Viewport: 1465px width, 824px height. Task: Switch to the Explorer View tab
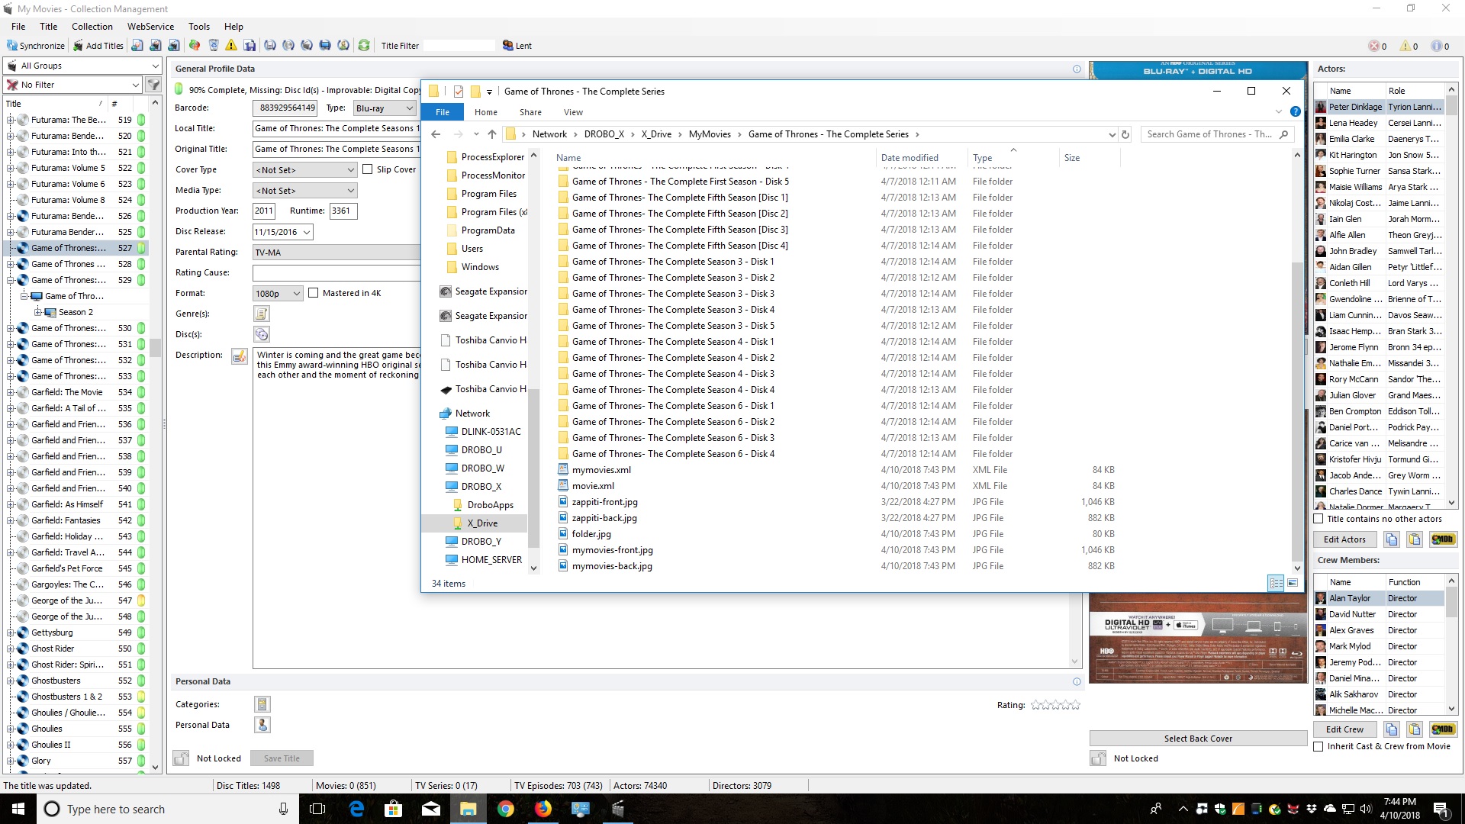(x=573, y=112)
